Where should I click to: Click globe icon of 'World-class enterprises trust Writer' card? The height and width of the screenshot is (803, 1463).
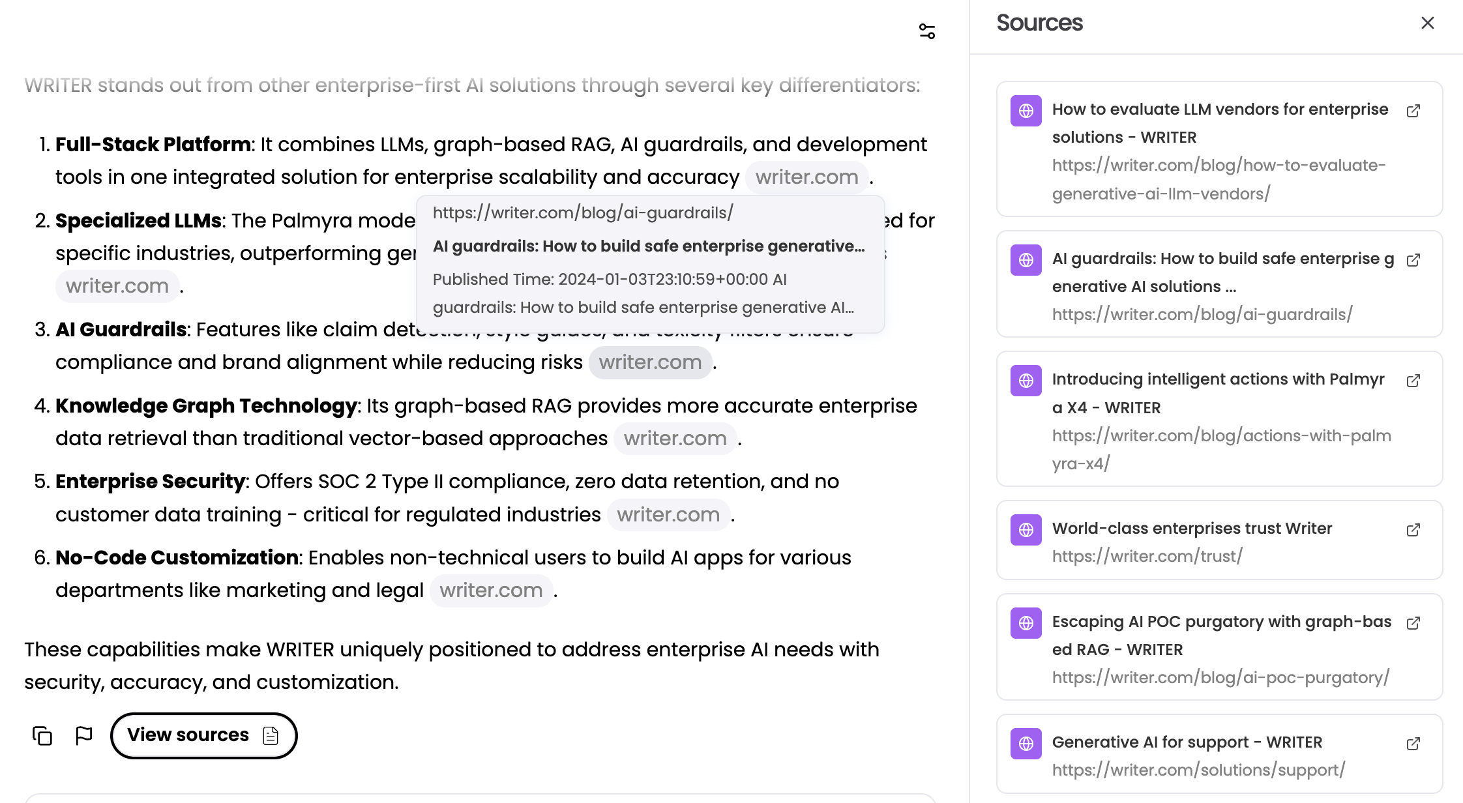1026,530
